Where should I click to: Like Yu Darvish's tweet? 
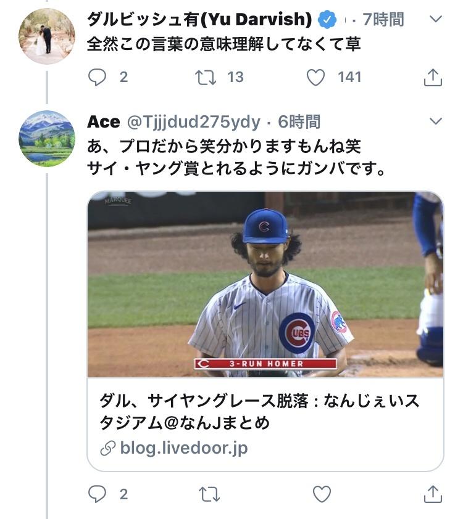coord(316,77)
